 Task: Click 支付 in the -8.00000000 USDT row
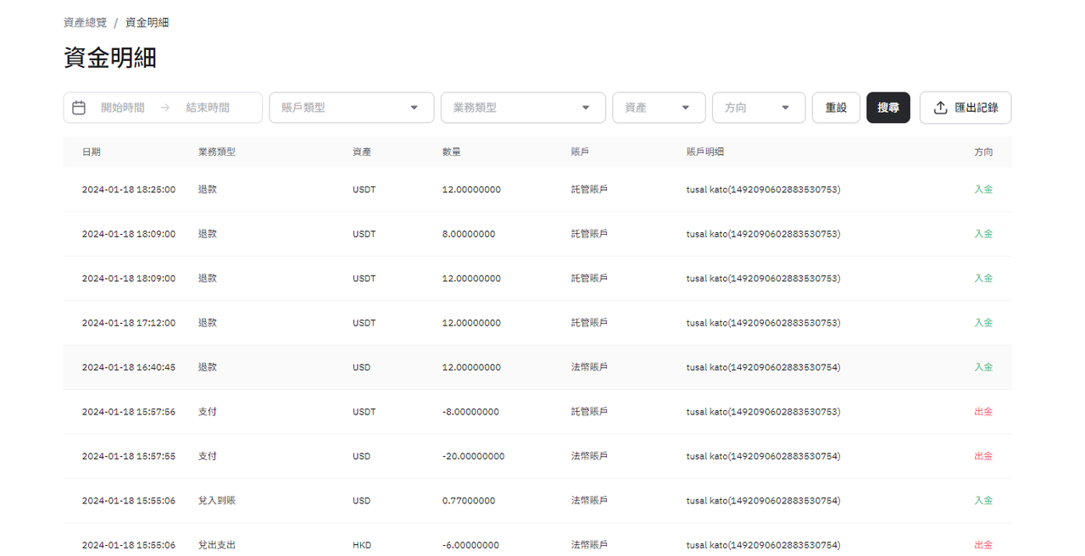[x=207, y=412]
